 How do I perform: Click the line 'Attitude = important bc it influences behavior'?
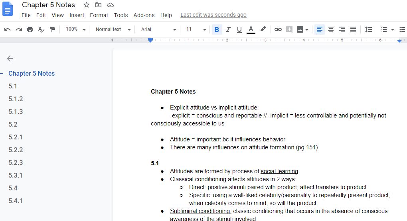click(x=227, y=139)
